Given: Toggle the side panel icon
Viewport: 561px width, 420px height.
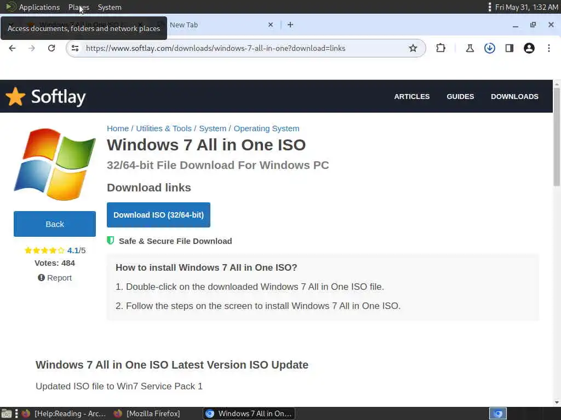Looking at the screenshot, I should (510, 48).
